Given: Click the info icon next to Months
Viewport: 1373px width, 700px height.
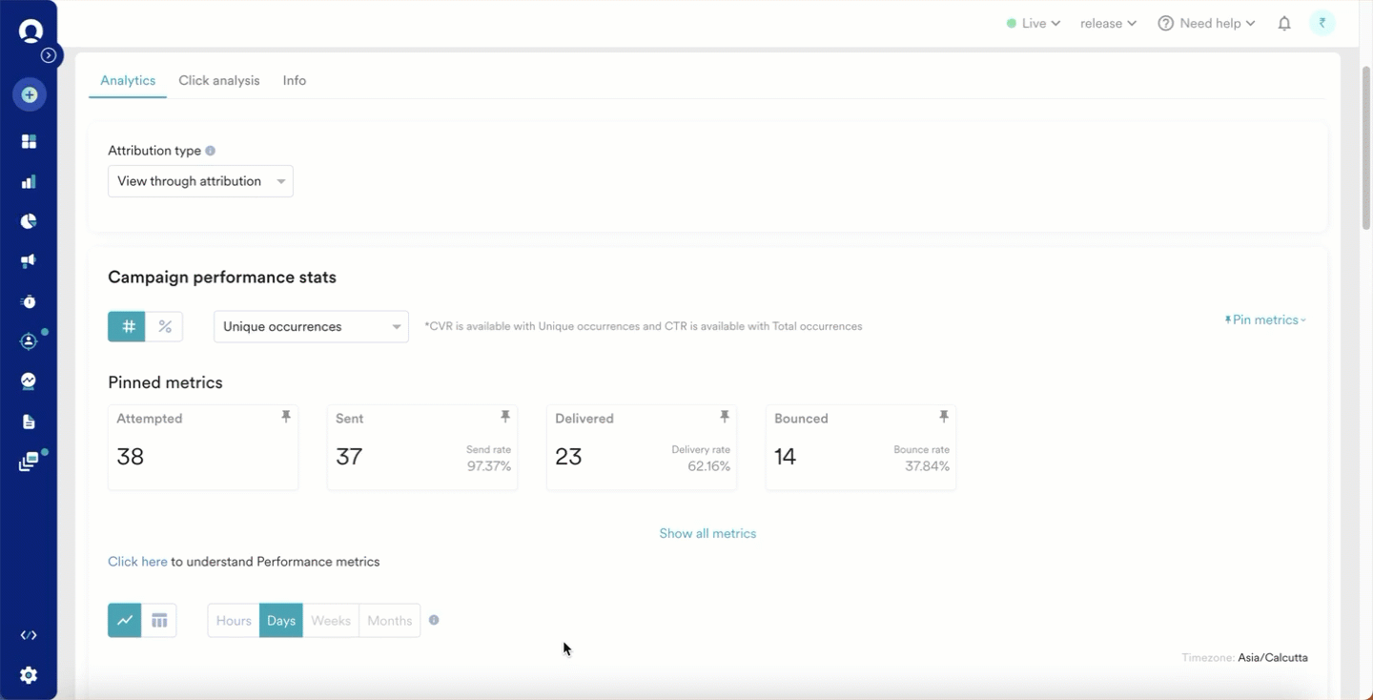Looking at the screenshot, I should click(x=434, y=620).
